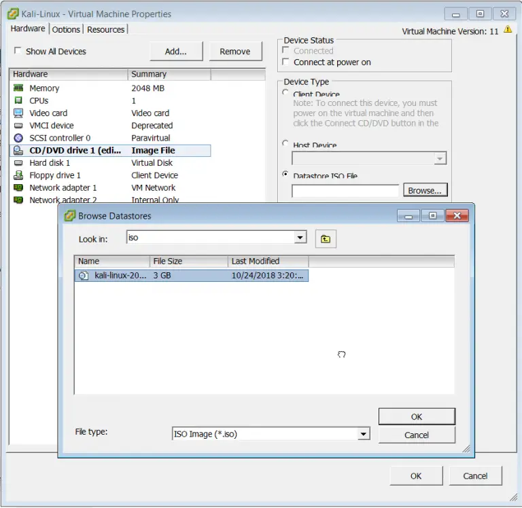Select the SCSI controller 0 icon
Screen dimensions: 522x508
(x=18, y=138)
